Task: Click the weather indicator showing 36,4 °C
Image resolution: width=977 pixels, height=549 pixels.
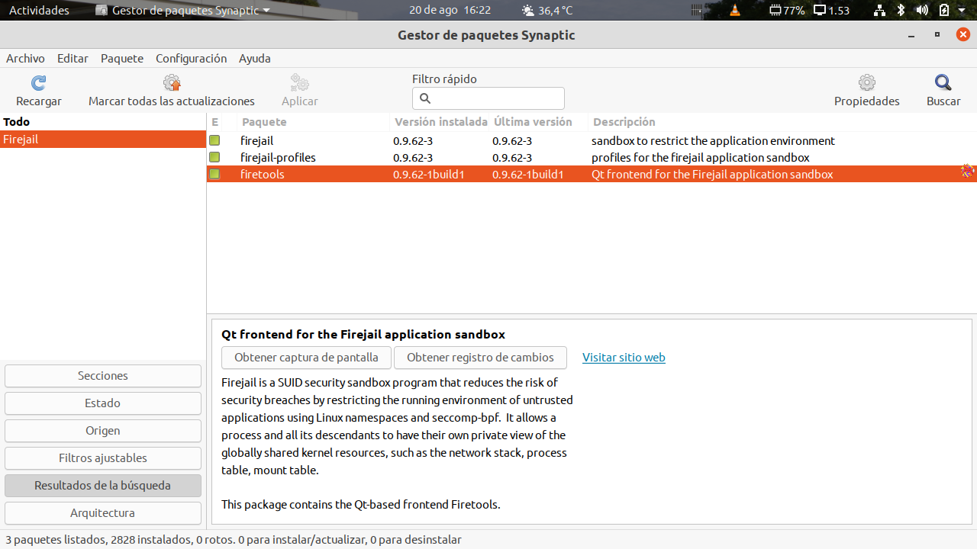Action: pyautogui.click(x=547, y=11)
